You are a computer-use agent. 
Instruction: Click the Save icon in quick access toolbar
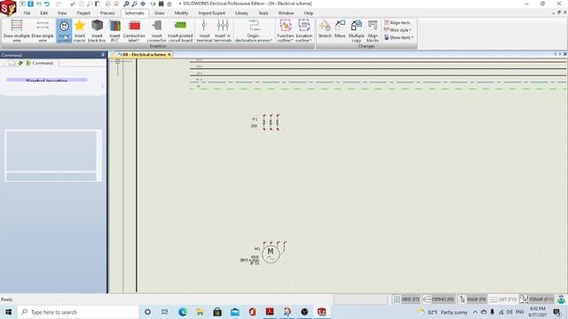(30, 4)
